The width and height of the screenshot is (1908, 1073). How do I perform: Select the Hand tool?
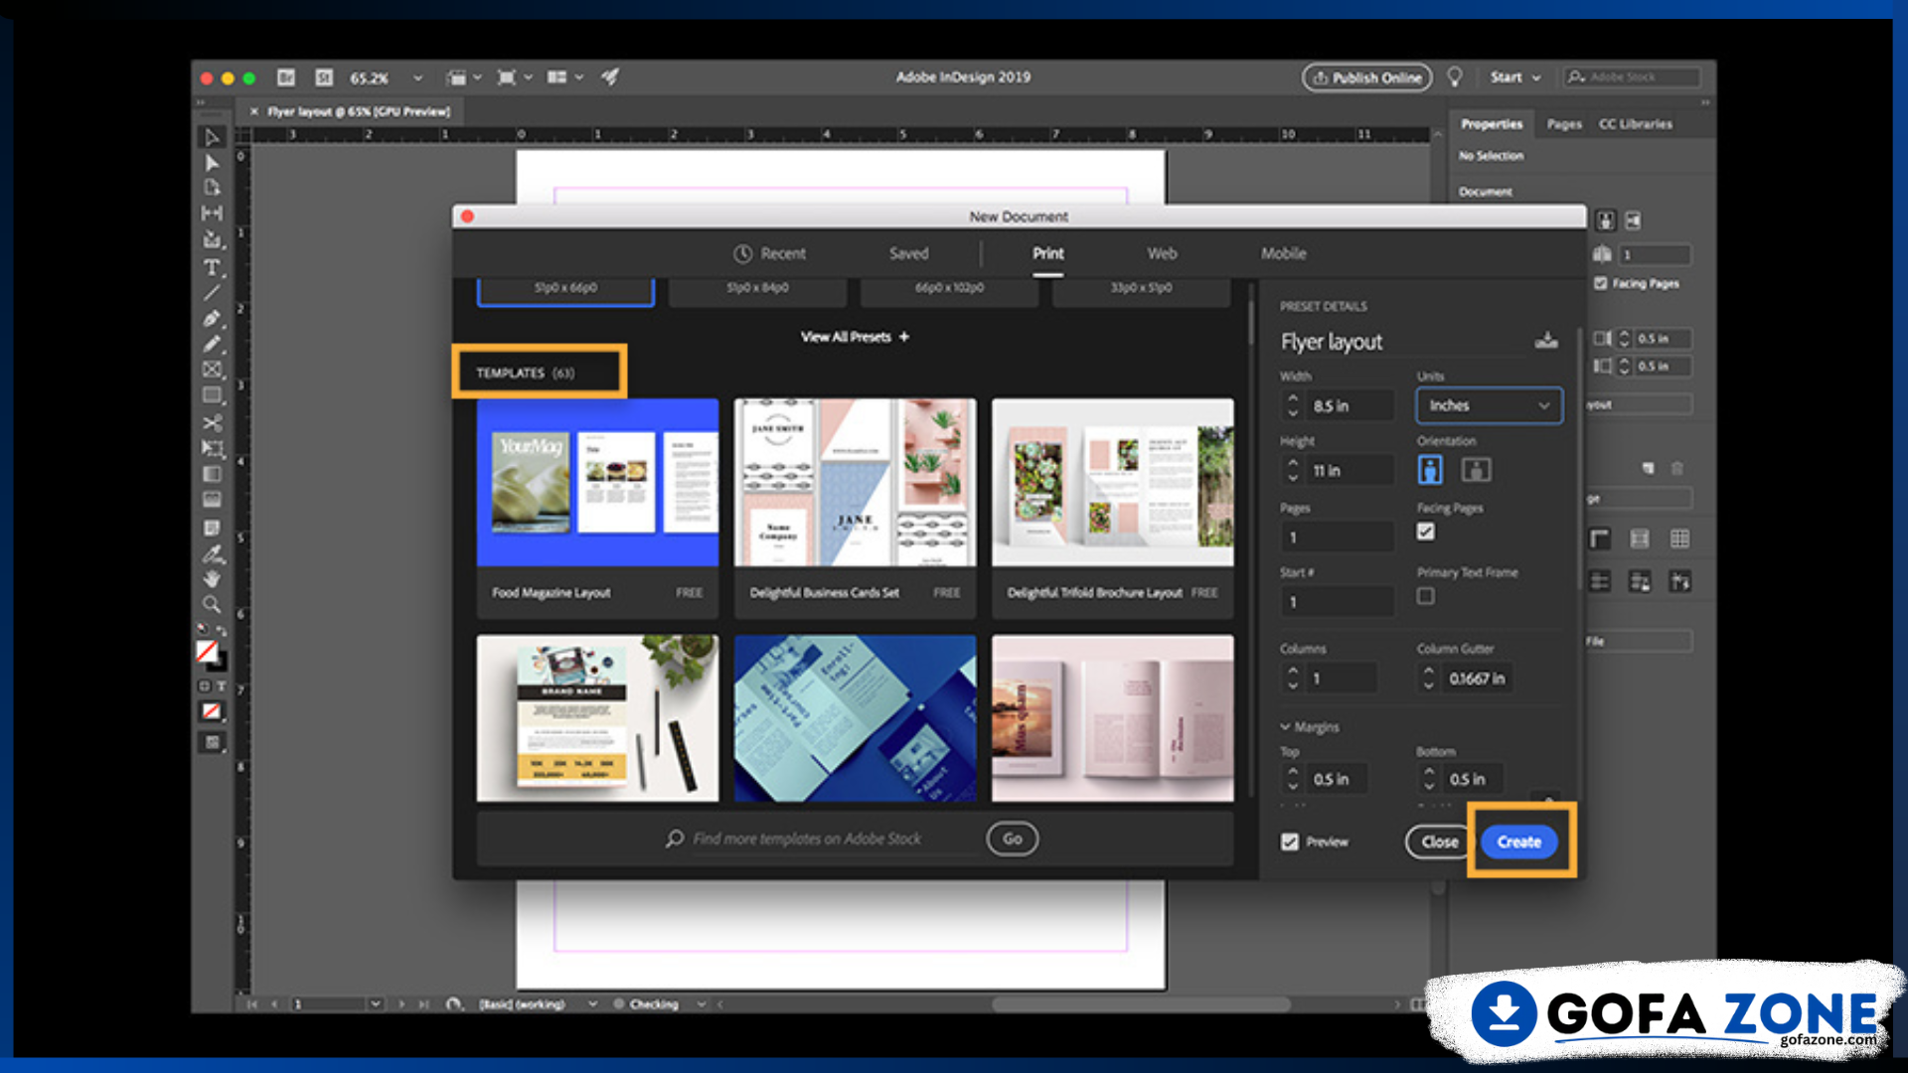pyautogui.click(x=212, y=578)
